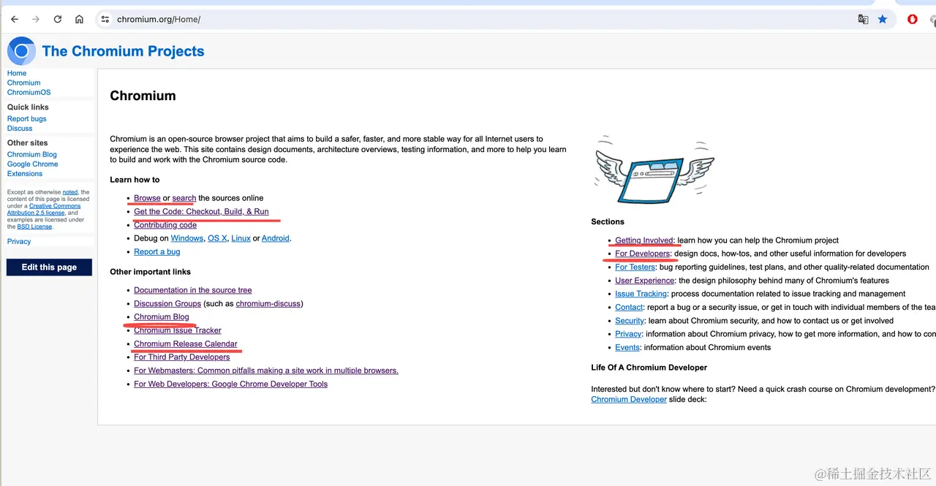Open the chromium-discuss link
Image resolution: width=936 pixels, height=486 pixels.
point(268,303)
